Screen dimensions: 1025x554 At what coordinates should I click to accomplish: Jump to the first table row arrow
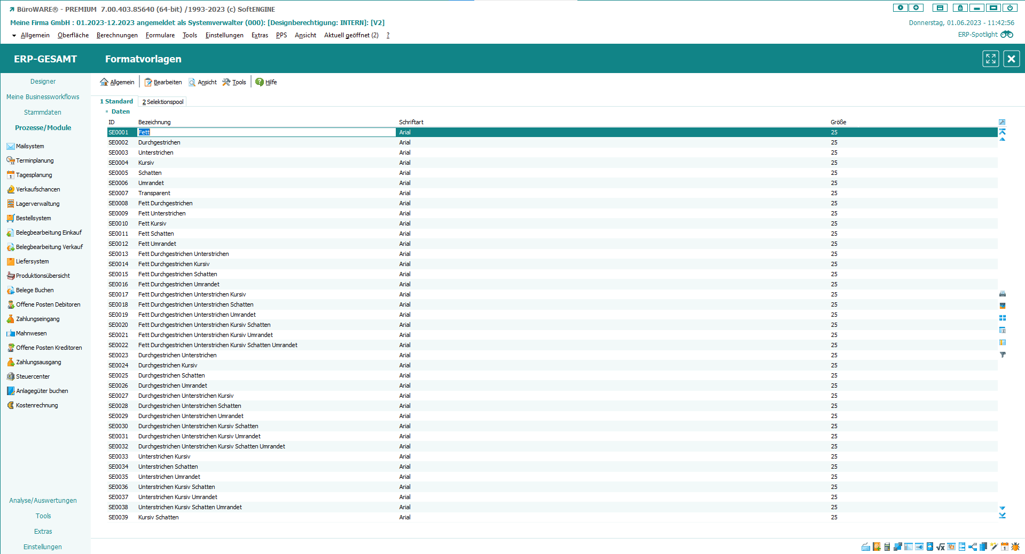point(1003,131)
